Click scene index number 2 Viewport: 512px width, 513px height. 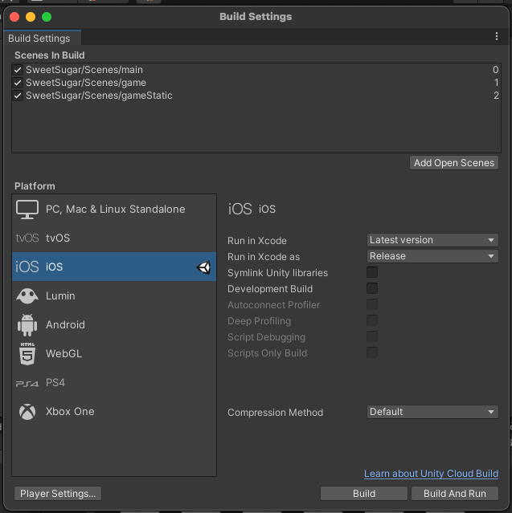496,96
